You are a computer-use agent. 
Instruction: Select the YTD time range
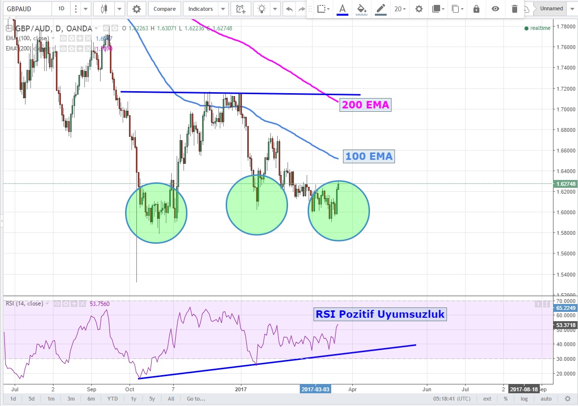click(x=112, y=399)
